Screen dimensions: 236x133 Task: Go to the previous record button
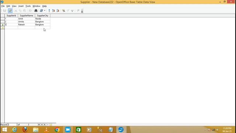coord(42,125)
